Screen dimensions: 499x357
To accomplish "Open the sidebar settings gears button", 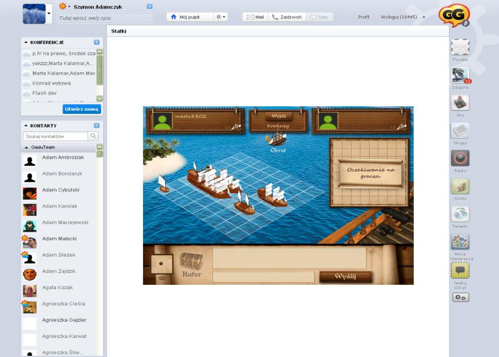I will pyautogui.click(x=460, y=297).
